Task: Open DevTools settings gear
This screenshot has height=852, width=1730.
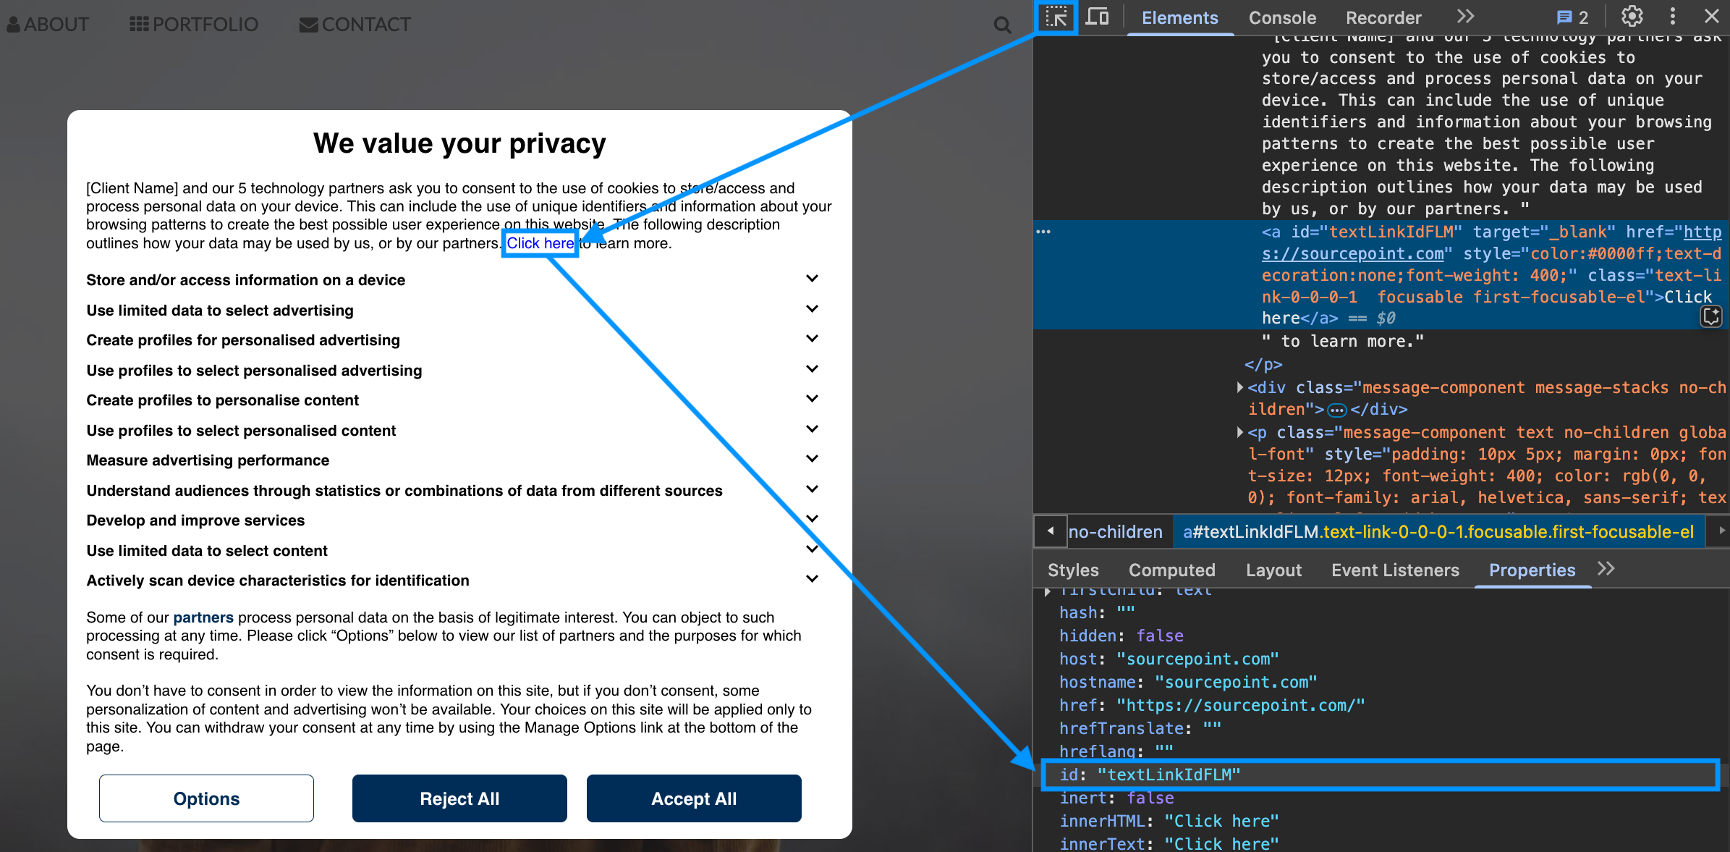Action: [x=1632, y=16]
